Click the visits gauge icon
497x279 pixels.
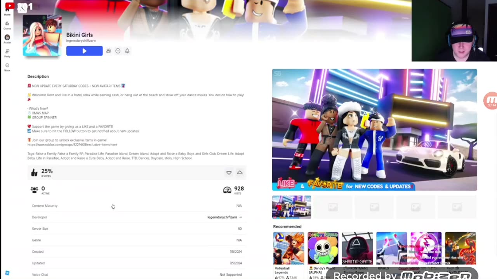point(227,190)
